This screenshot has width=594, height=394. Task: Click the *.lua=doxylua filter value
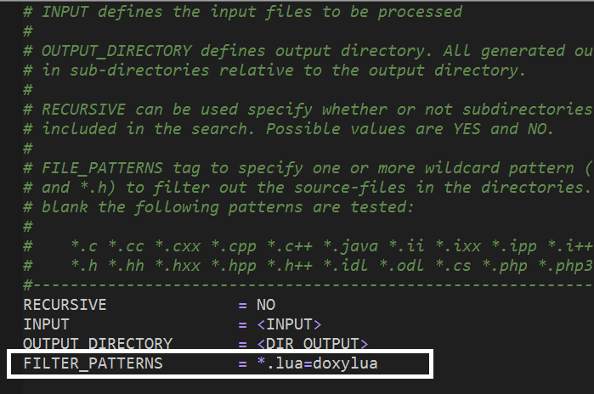[318, 363]
